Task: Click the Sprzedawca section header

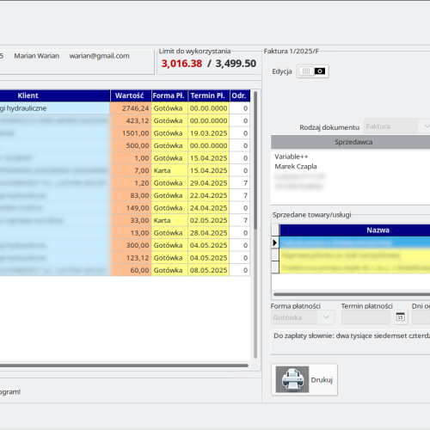Action: click(350, 142)
